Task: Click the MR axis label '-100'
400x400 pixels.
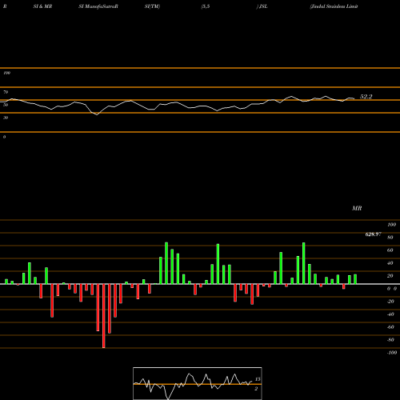Action: (x=392, y=353)
